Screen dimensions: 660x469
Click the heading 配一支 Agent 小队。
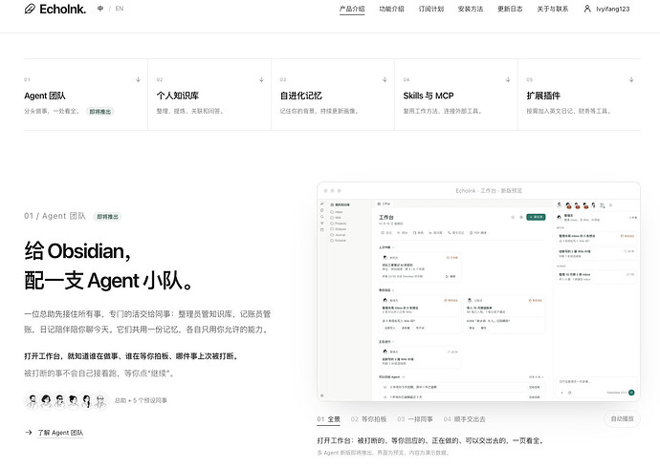pos(109,281)
